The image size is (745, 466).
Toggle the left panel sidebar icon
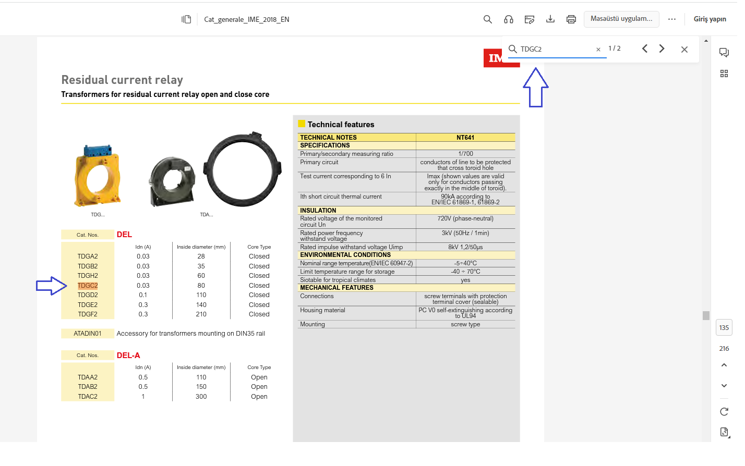(186, 19)
